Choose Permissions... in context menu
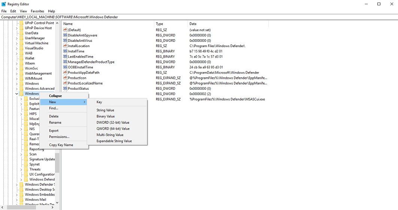398x210 pixels. [64, 137]
